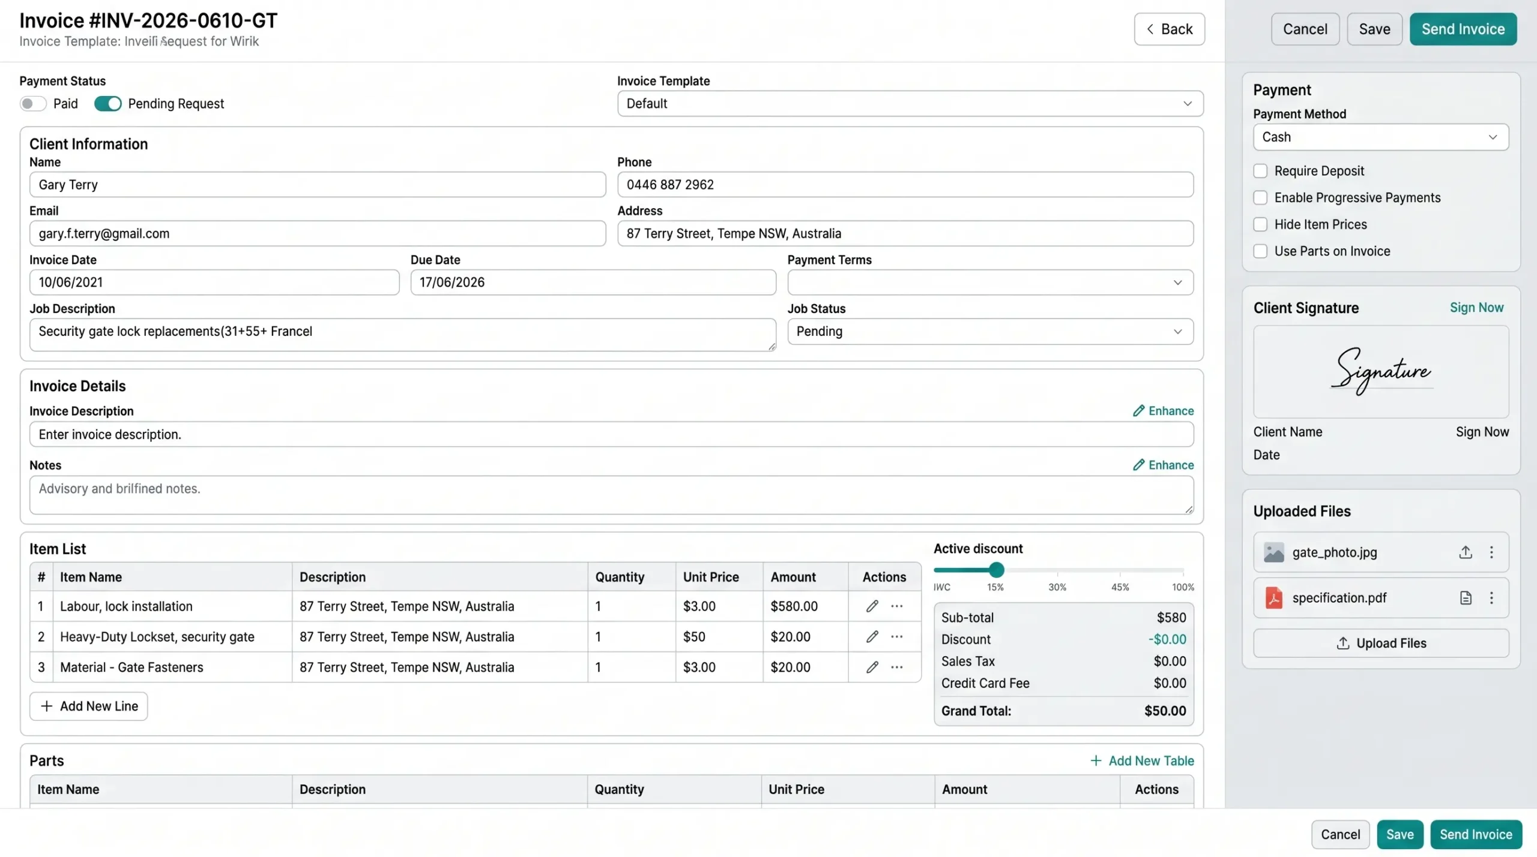Set discount slider to the 30% mark
The image size is (1537, 857).
tap(1058, 570)
